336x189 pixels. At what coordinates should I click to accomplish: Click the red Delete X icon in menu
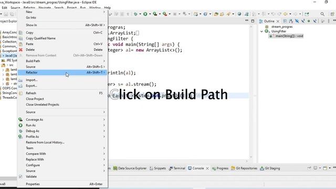[x=20, y=50]
